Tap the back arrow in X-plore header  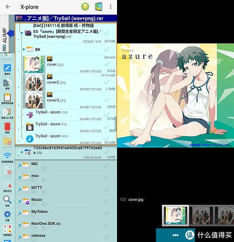8,7
